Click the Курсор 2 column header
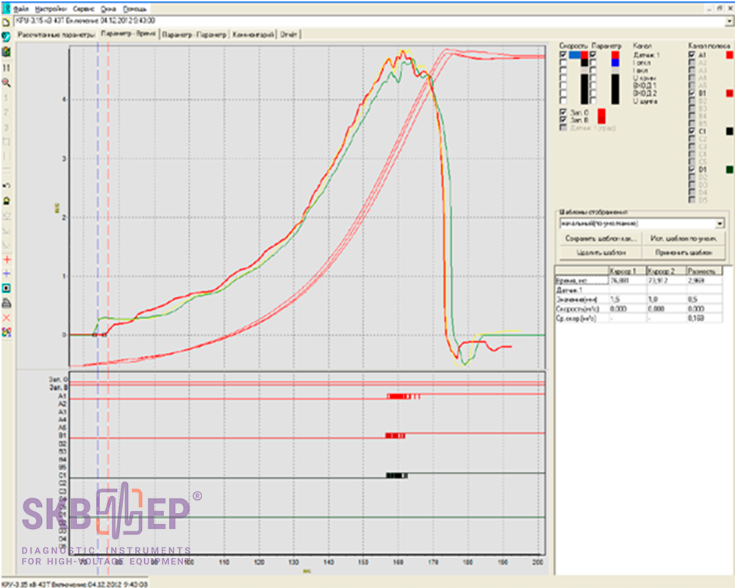 coord(666,271)
